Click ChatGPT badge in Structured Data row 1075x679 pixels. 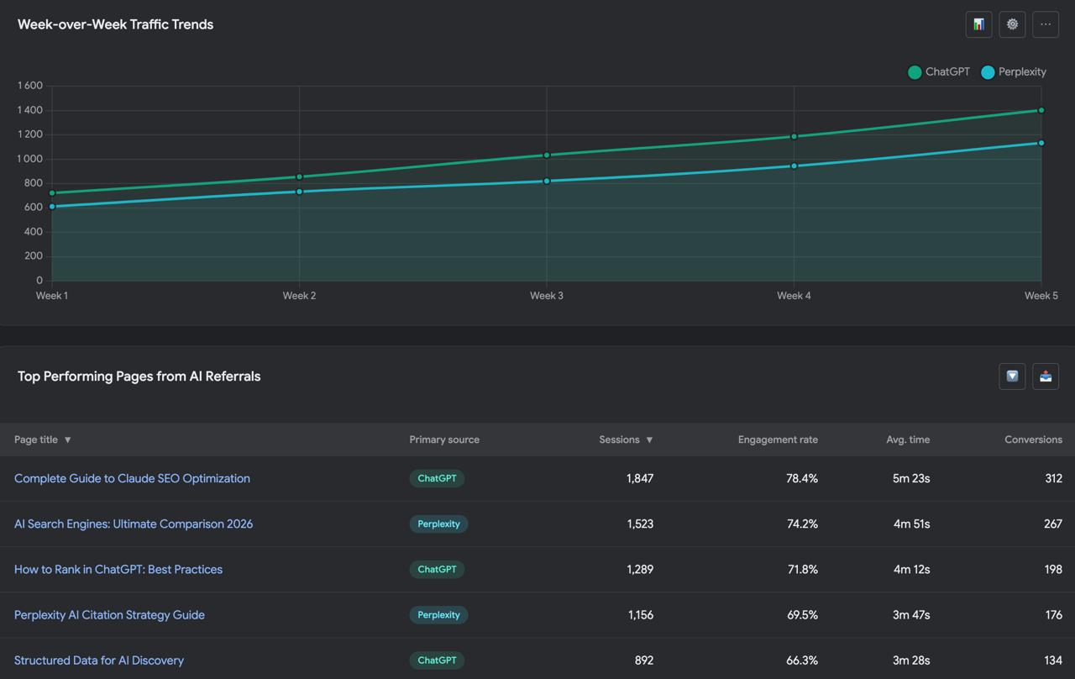point(437,660)
